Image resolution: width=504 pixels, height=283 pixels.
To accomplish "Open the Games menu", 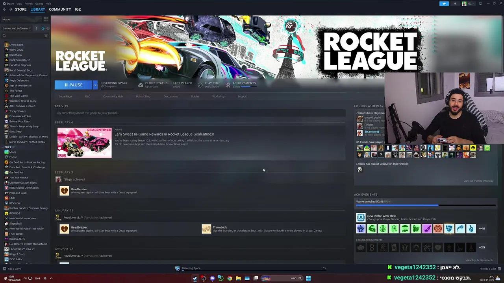I will (x=39, y=4).
